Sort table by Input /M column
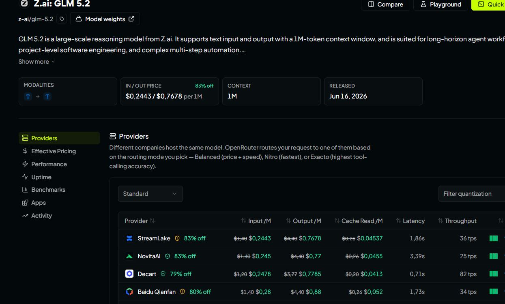The width and height of the screenshot is (505, 304). (256, 221)
